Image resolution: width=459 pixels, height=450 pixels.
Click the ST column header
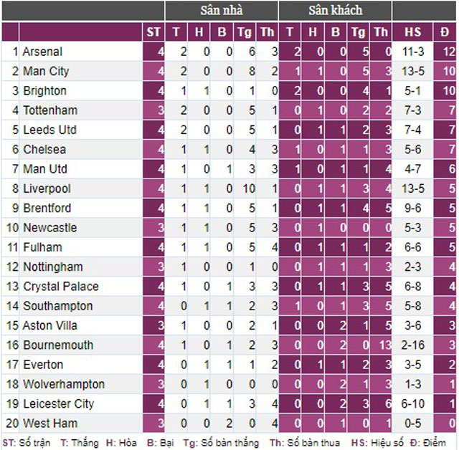click(x=153, y=32)
